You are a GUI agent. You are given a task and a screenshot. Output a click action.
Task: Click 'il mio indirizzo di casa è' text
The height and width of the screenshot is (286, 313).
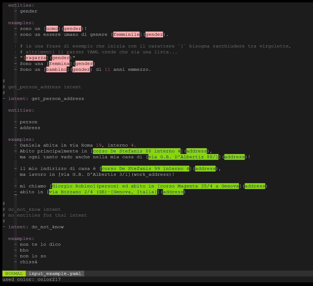[58, 169]
